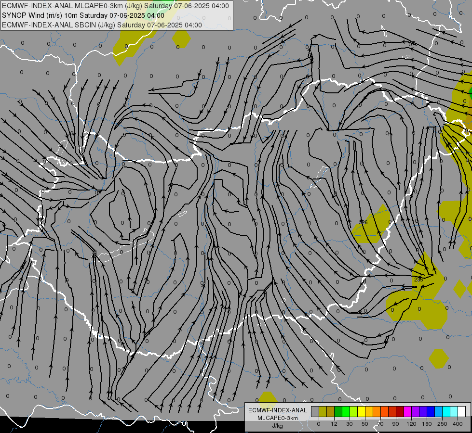The height and width of the screenshot is (433, 472).
Task: Select the SYNOP Wind 10m header line
Action: (83, 15)
